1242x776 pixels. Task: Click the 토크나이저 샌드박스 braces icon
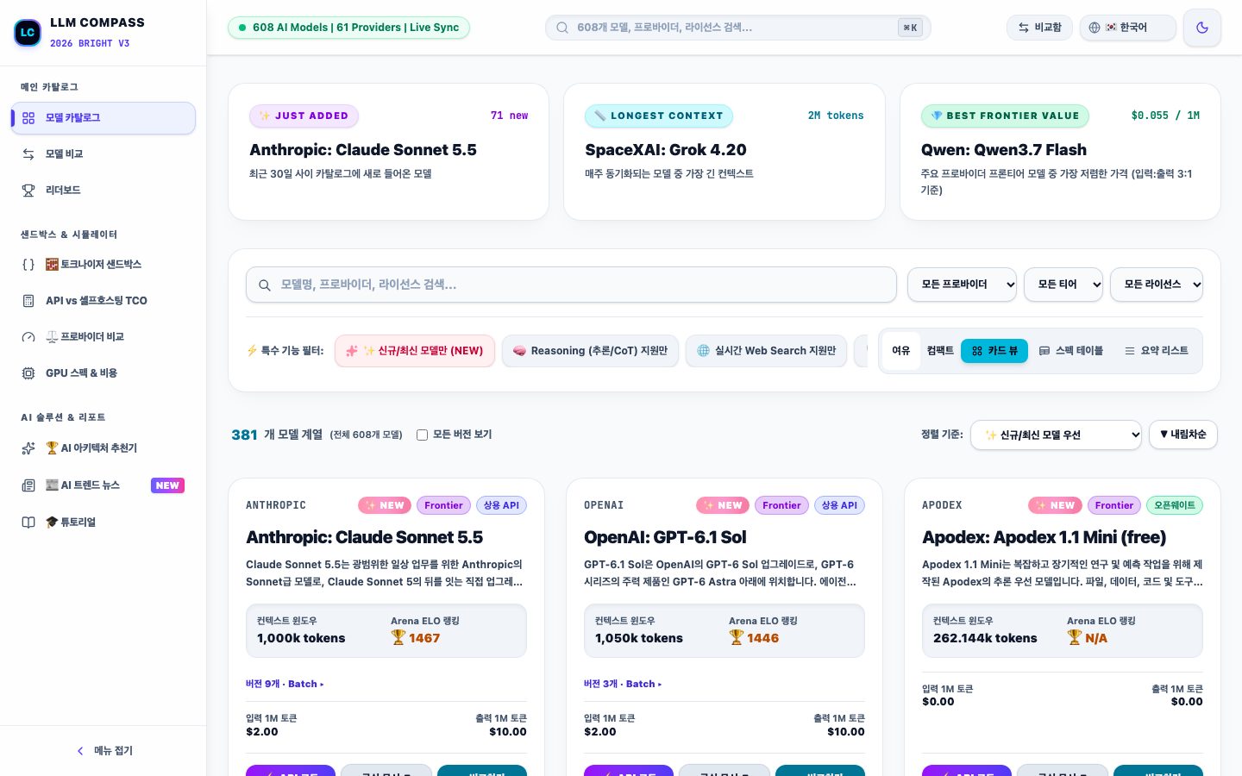28,265
